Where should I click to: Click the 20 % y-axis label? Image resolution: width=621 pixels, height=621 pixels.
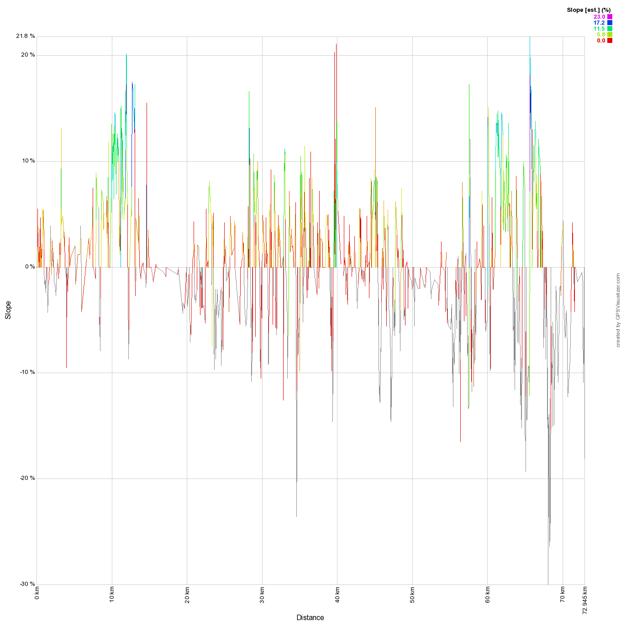point(27,55)
